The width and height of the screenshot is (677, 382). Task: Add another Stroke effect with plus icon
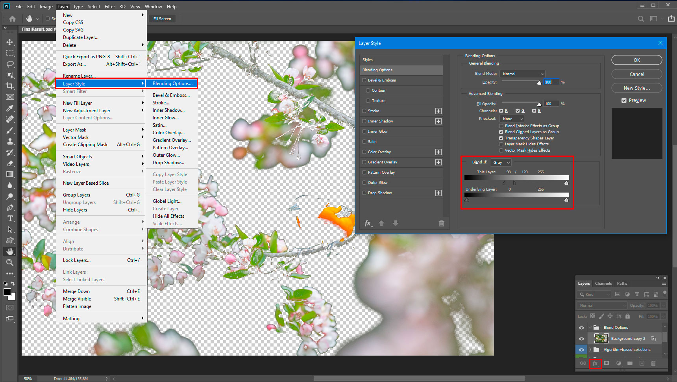438,111
